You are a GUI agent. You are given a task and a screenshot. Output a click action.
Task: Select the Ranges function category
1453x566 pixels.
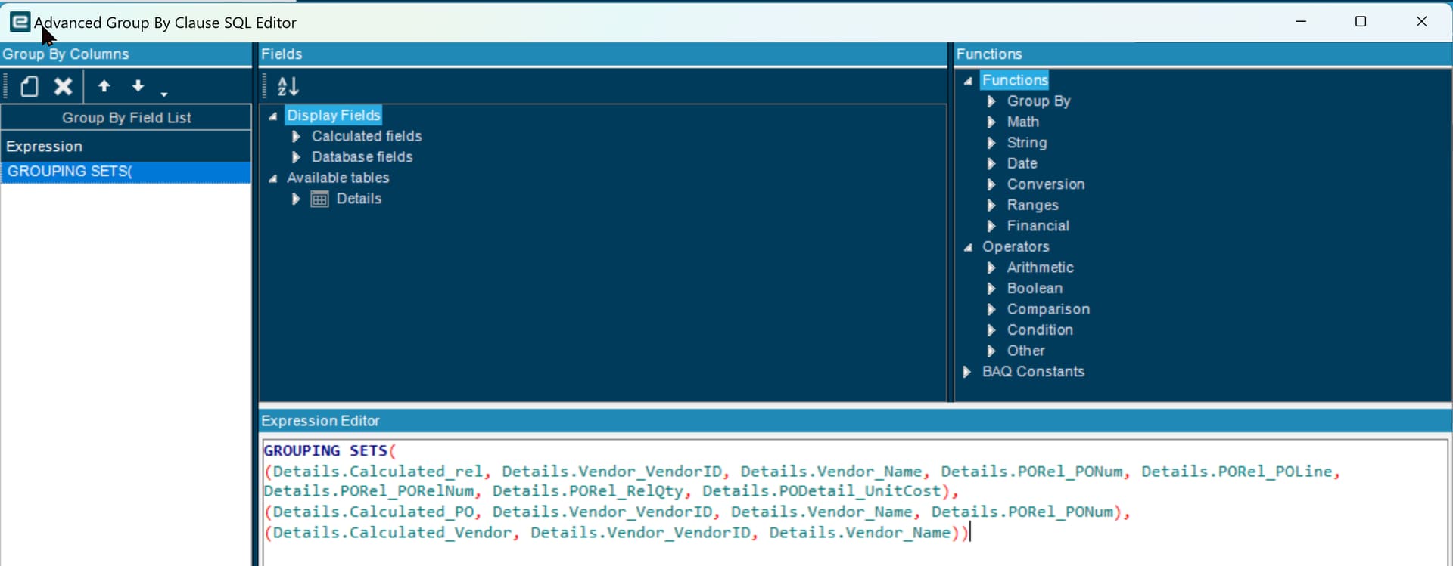tap(1032, 205)
